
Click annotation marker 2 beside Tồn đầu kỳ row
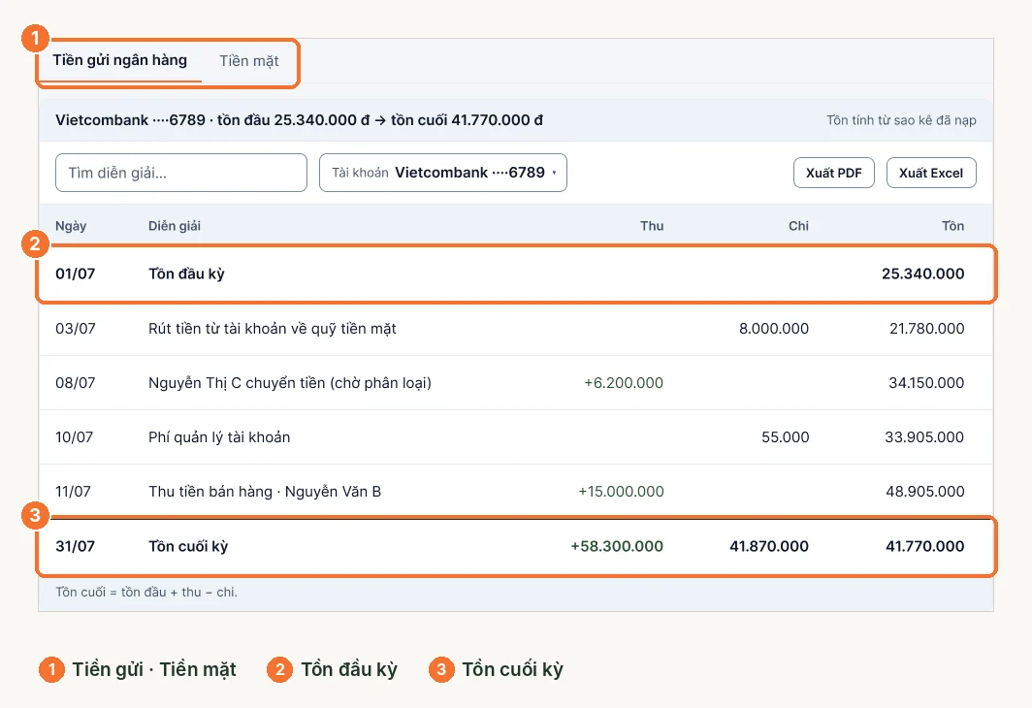click(35, 244)
